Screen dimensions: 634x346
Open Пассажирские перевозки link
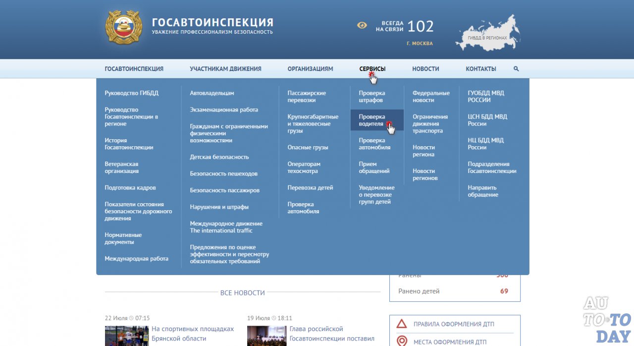click(307, 97)
